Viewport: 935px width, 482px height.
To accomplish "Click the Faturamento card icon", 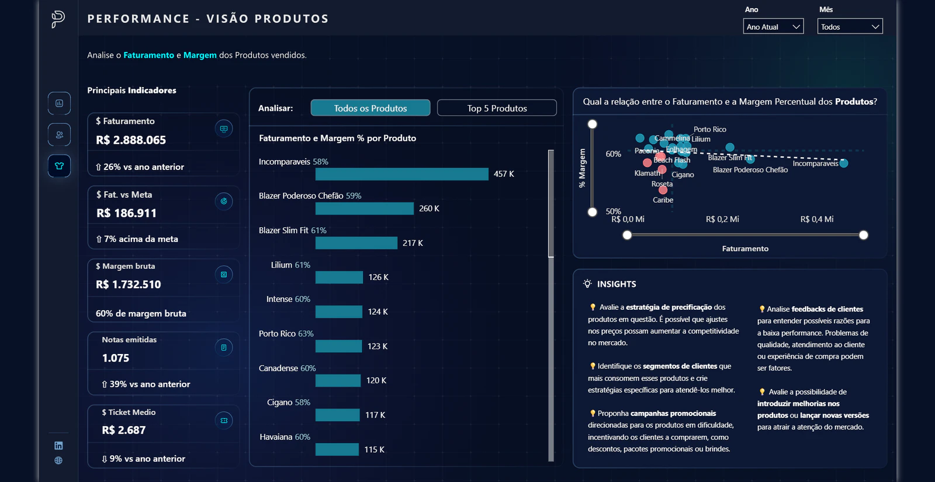I will coord(224,129).
